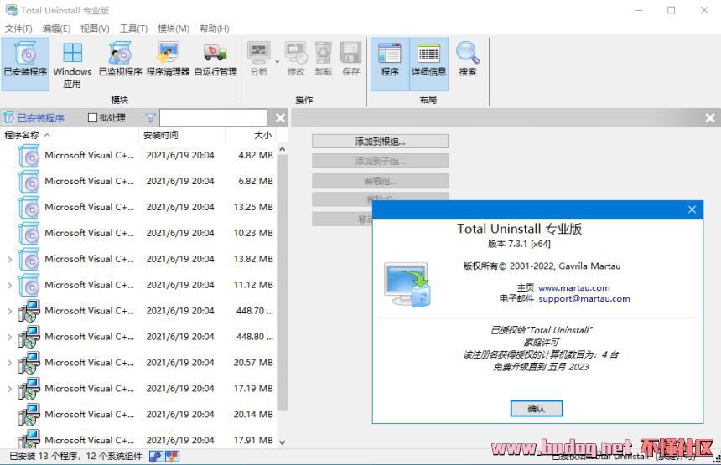Select the 20.14 MB Visual C++ row
The height and width of the screenshot is (465, 721).
[138, 415]
